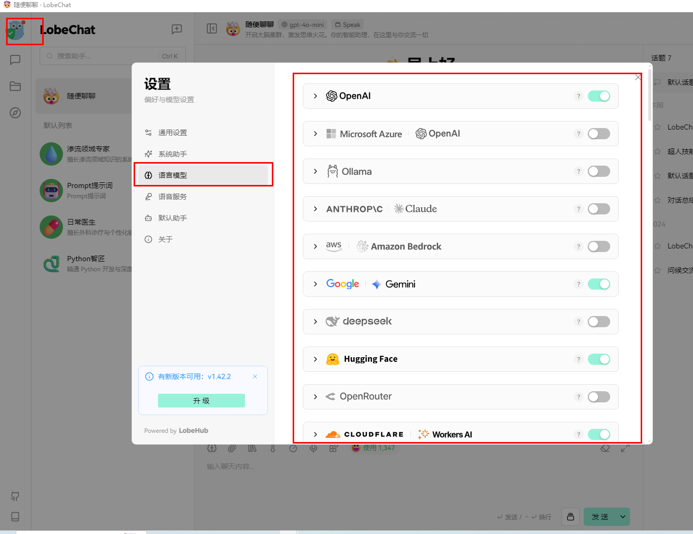
Task: Disable the Hugging Face switch
Action: point(599,359)
